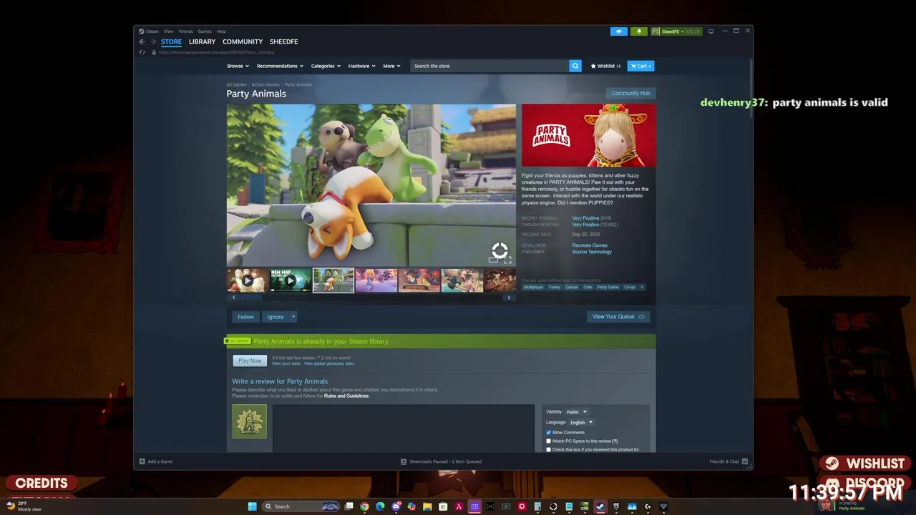916x515 pixels.
Task: Open Friends & Chat icon
Action: click(745, 461)
